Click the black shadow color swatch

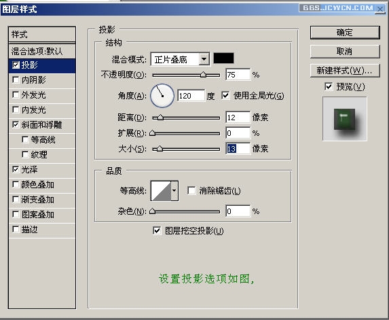(223, 58)
